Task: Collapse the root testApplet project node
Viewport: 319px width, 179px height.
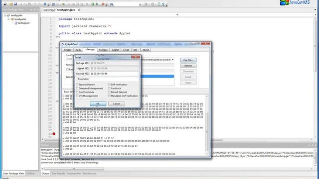Action: point(5,15)
